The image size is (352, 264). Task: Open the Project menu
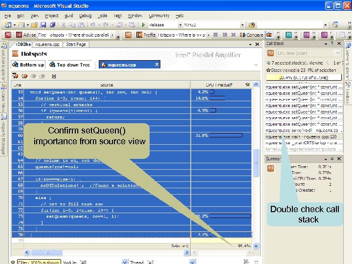point(52,16)
